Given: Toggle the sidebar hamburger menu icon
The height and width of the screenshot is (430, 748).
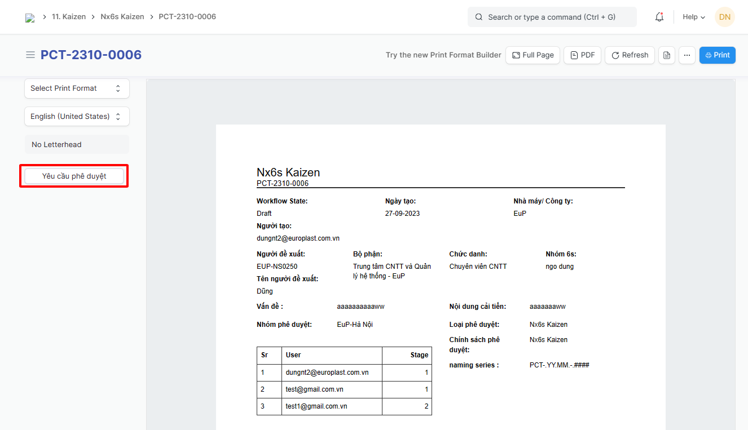Looking at the screenshot, I should tap(30, 55).
